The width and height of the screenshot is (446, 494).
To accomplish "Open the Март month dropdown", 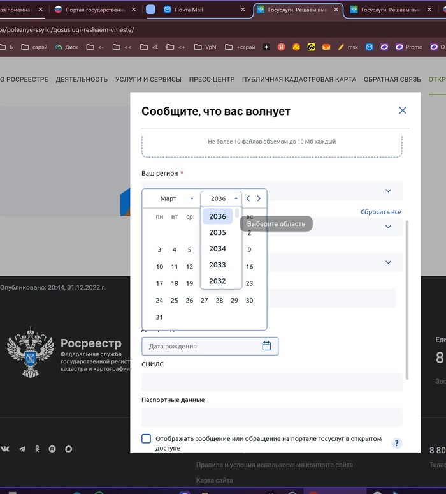I will point(171,198).
